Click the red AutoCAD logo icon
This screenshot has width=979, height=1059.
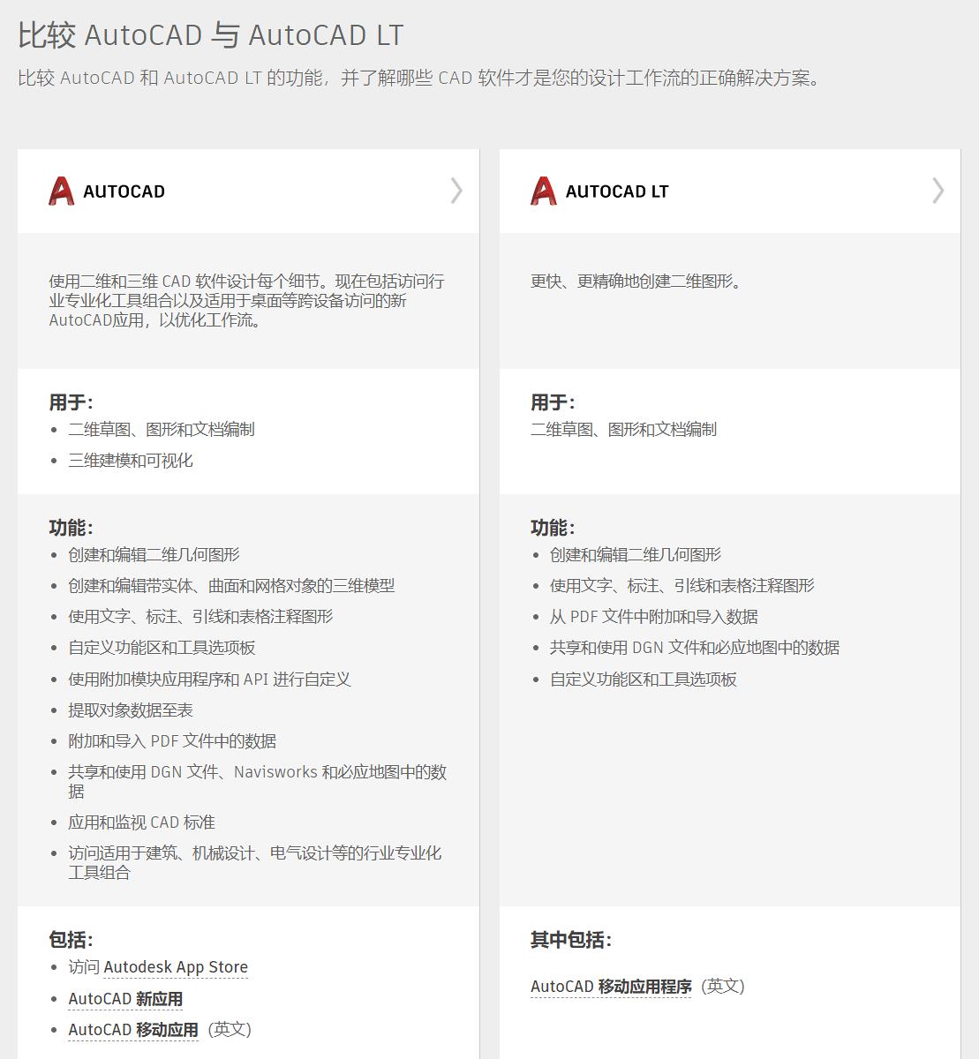pyautogui.click(x=61, y=191)
